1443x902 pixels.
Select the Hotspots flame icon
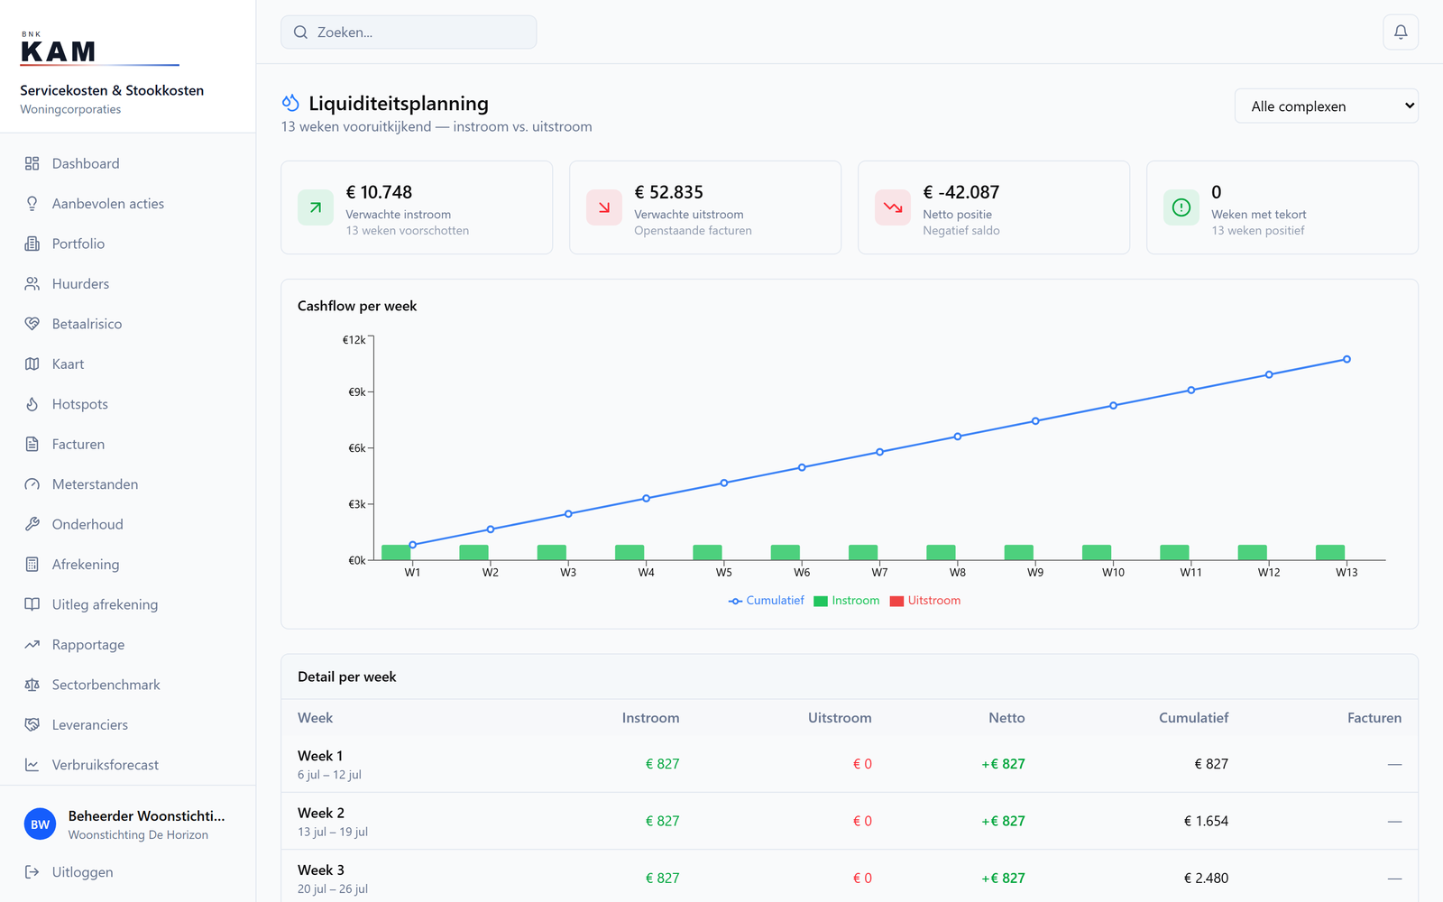click(x=32, y=404)
